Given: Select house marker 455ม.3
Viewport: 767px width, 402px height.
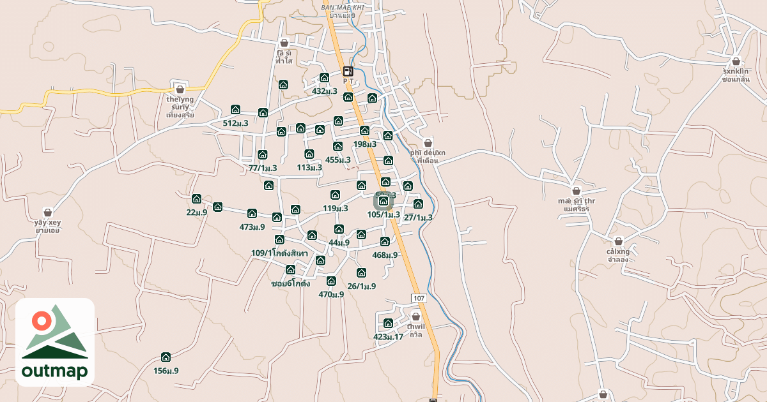Looking at the screenshot, I should click(x=337, y=146).
